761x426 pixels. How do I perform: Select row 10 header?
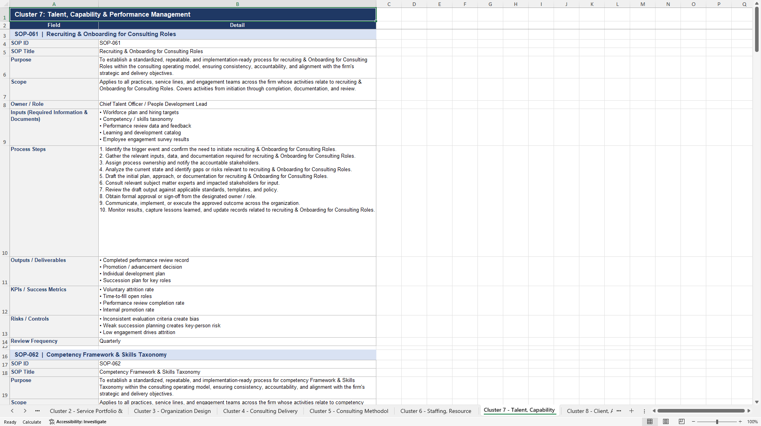click(x=5, y=201)
